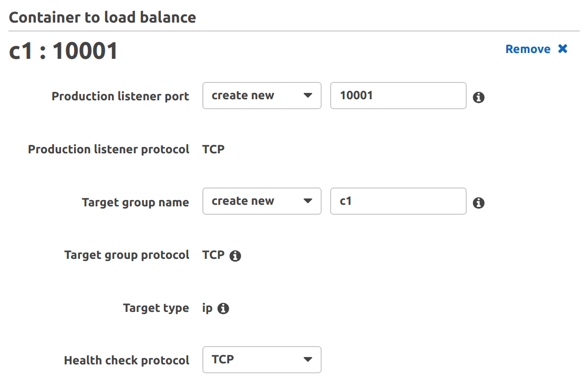Click the TCP value of Production listener protocol
The width and height of the screenshot is (585, 377).
(213, 149)
